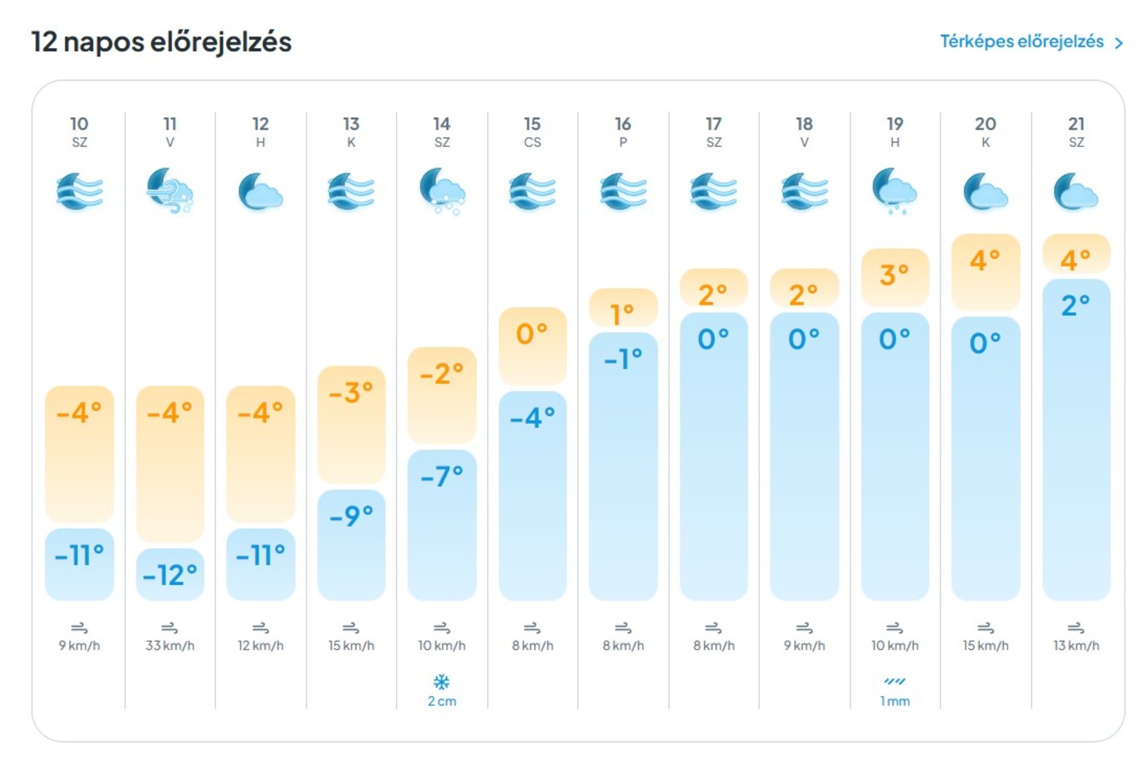Screen dimensions: 1139x757
Task: Click the partly cloudy icon for day 21
Action: (1076, 191)
